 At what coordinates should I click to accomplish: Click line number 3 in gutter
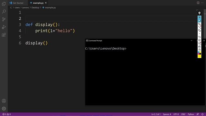click(20, 24)
